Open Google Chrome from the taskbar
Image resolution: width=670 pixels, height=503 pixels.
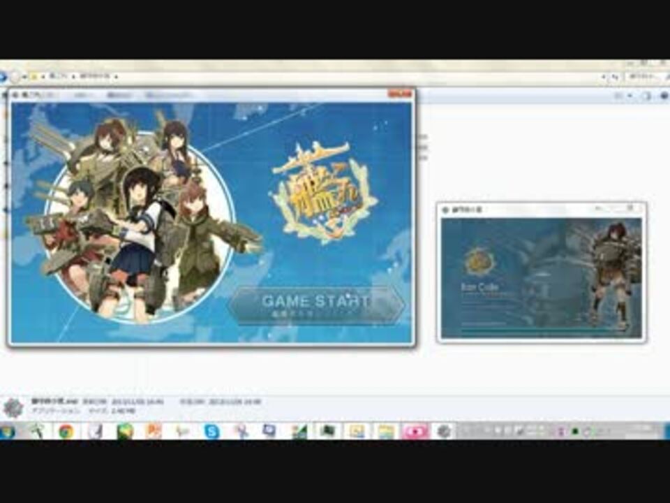tap(66, 432)
